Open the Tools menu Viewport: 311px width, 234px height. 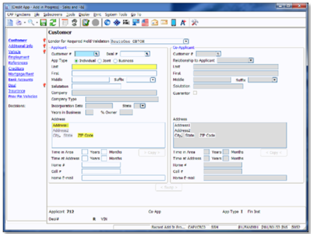(70, 15)
